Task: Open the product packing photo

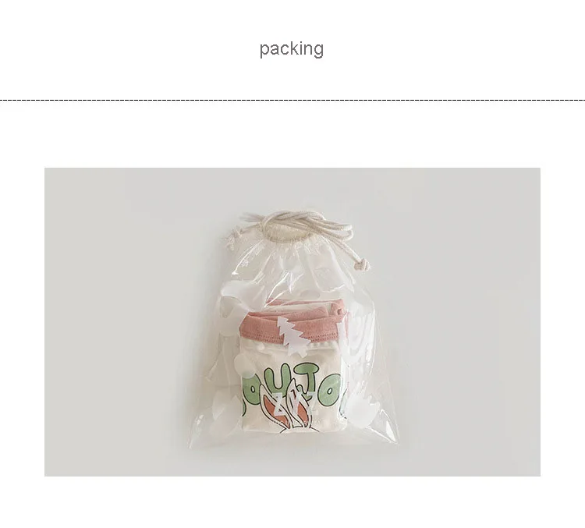Action: (x=292, y=321)
